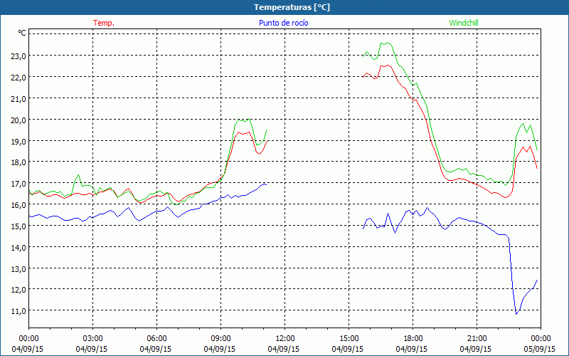Select the red Temp. legend label
Image resolution: width=569 pixels, height=356 pixels.
click(104, 23)
